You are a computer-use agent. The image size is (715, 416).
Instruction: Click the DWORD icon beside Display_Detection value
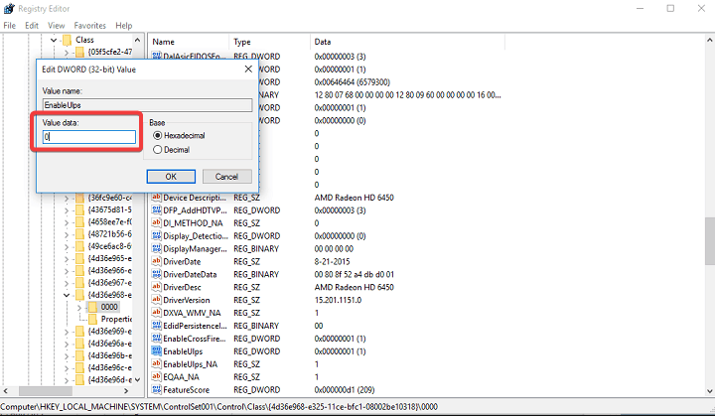(x=157, y=236)
